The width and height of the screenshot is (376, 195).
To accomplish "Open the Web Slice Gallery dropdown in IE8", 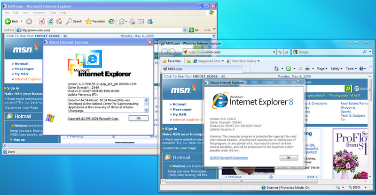I will click(x=259, y=61).
